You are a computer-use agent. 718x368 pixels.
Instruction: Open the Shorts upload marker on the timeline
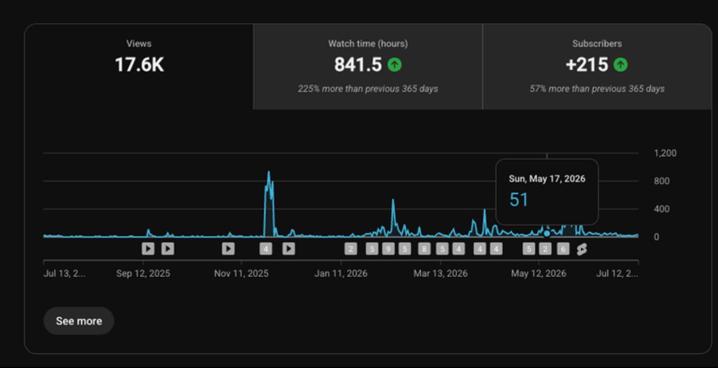tap(582, 249)
